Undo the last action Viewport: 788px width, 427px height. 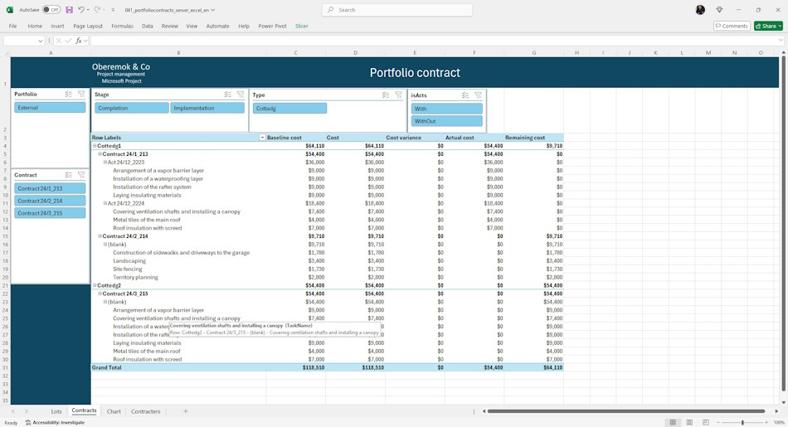pos(81,10)
